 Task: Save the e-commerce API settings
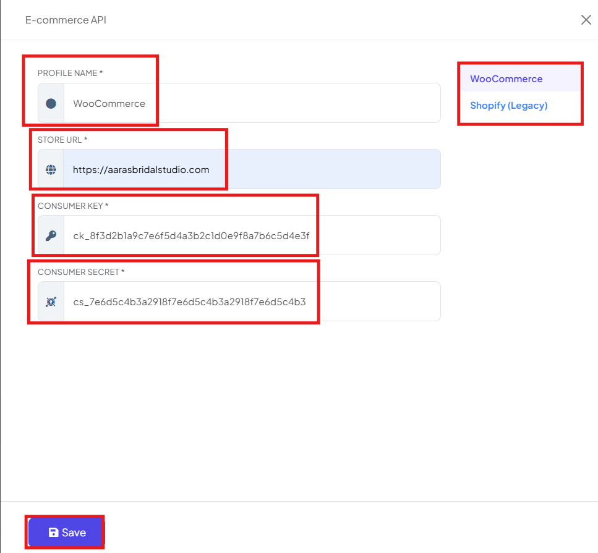point(66,533)
